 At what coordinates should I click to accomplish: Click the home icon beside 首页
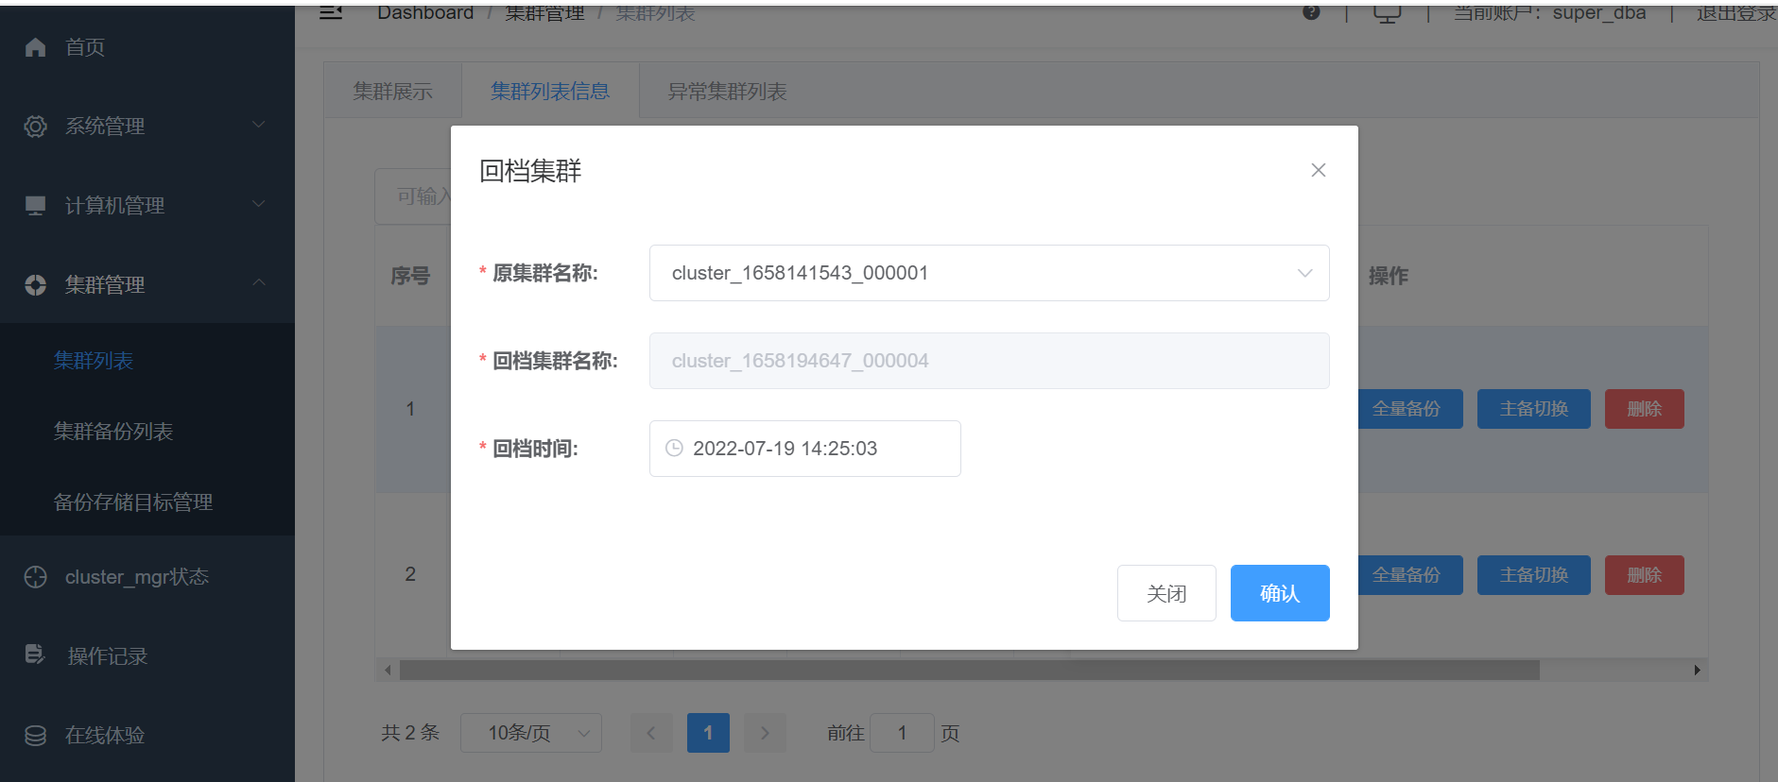(x=36, y=47)
